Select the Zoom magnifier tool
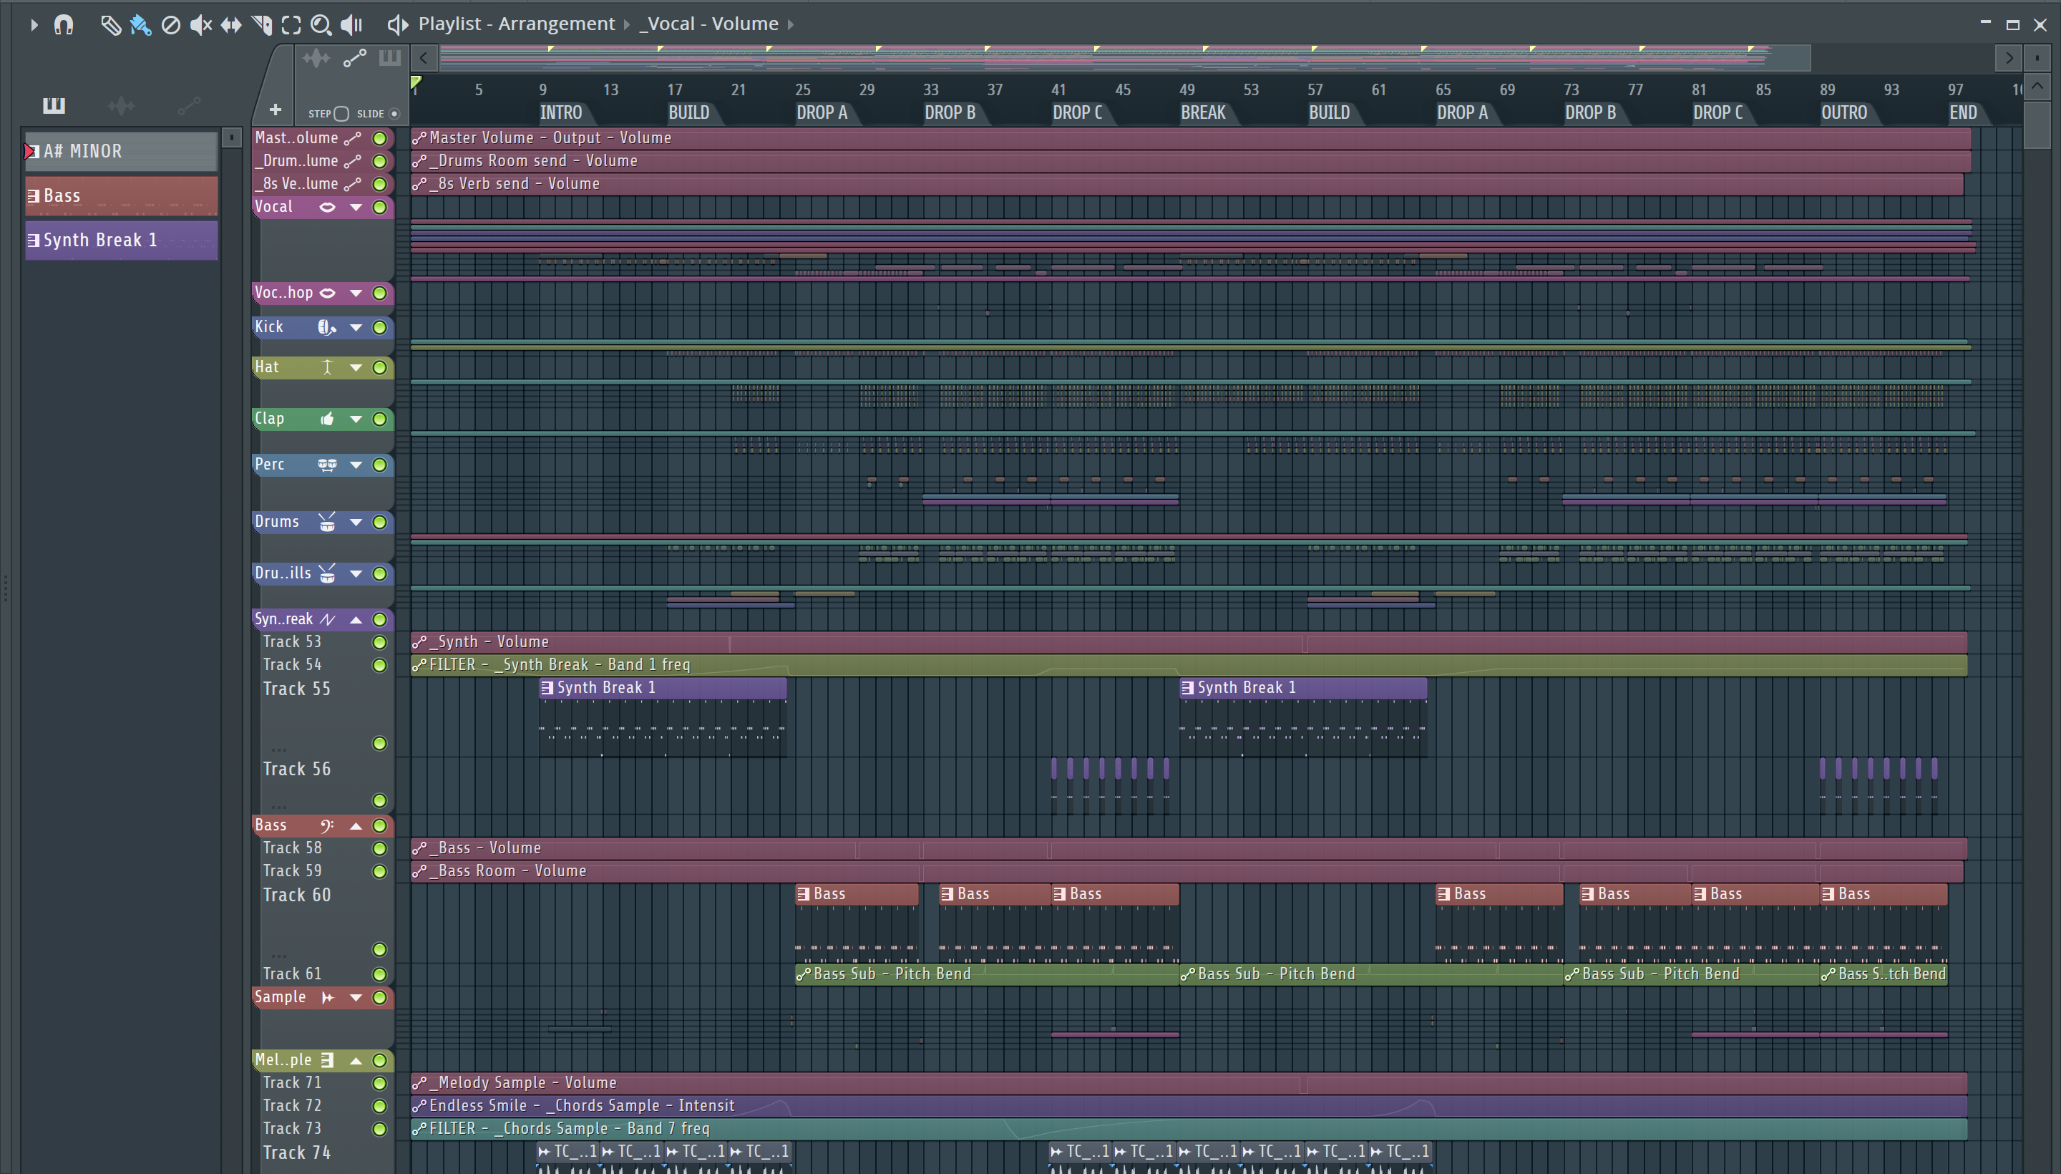This screenshot has height=1174, width=2061. coord(321,25)
